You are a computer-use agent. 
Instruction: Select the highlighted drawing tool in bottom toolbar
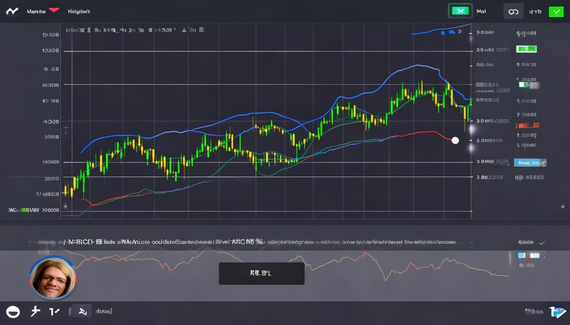point(82,312)
